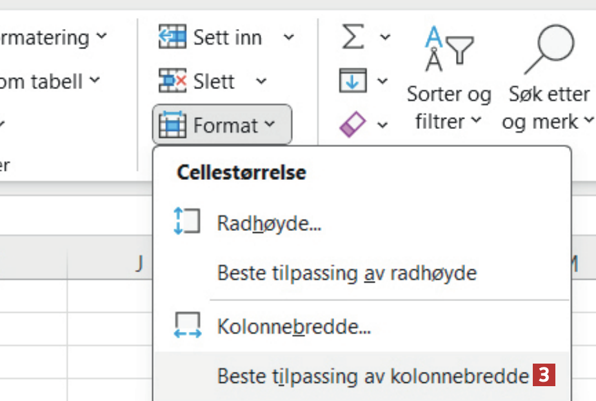Expand the Sett inn dropdown arrow
Viewport: 596px width, 401px height.
(x=288, y=37)
